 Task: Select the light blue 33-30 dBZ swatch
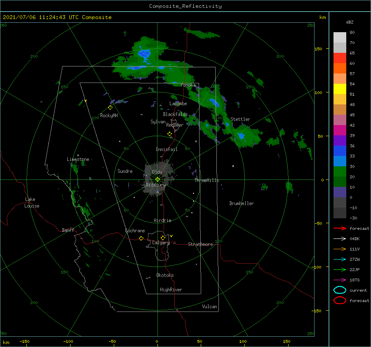[x=340, y=161]
